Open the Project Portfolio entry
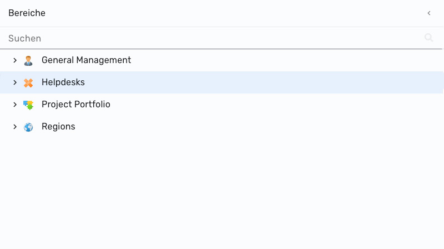 [x=76, y=105]
